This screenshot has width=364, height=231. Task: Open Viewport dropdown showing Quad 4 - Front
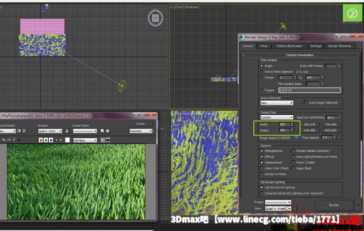pos(50,131)
